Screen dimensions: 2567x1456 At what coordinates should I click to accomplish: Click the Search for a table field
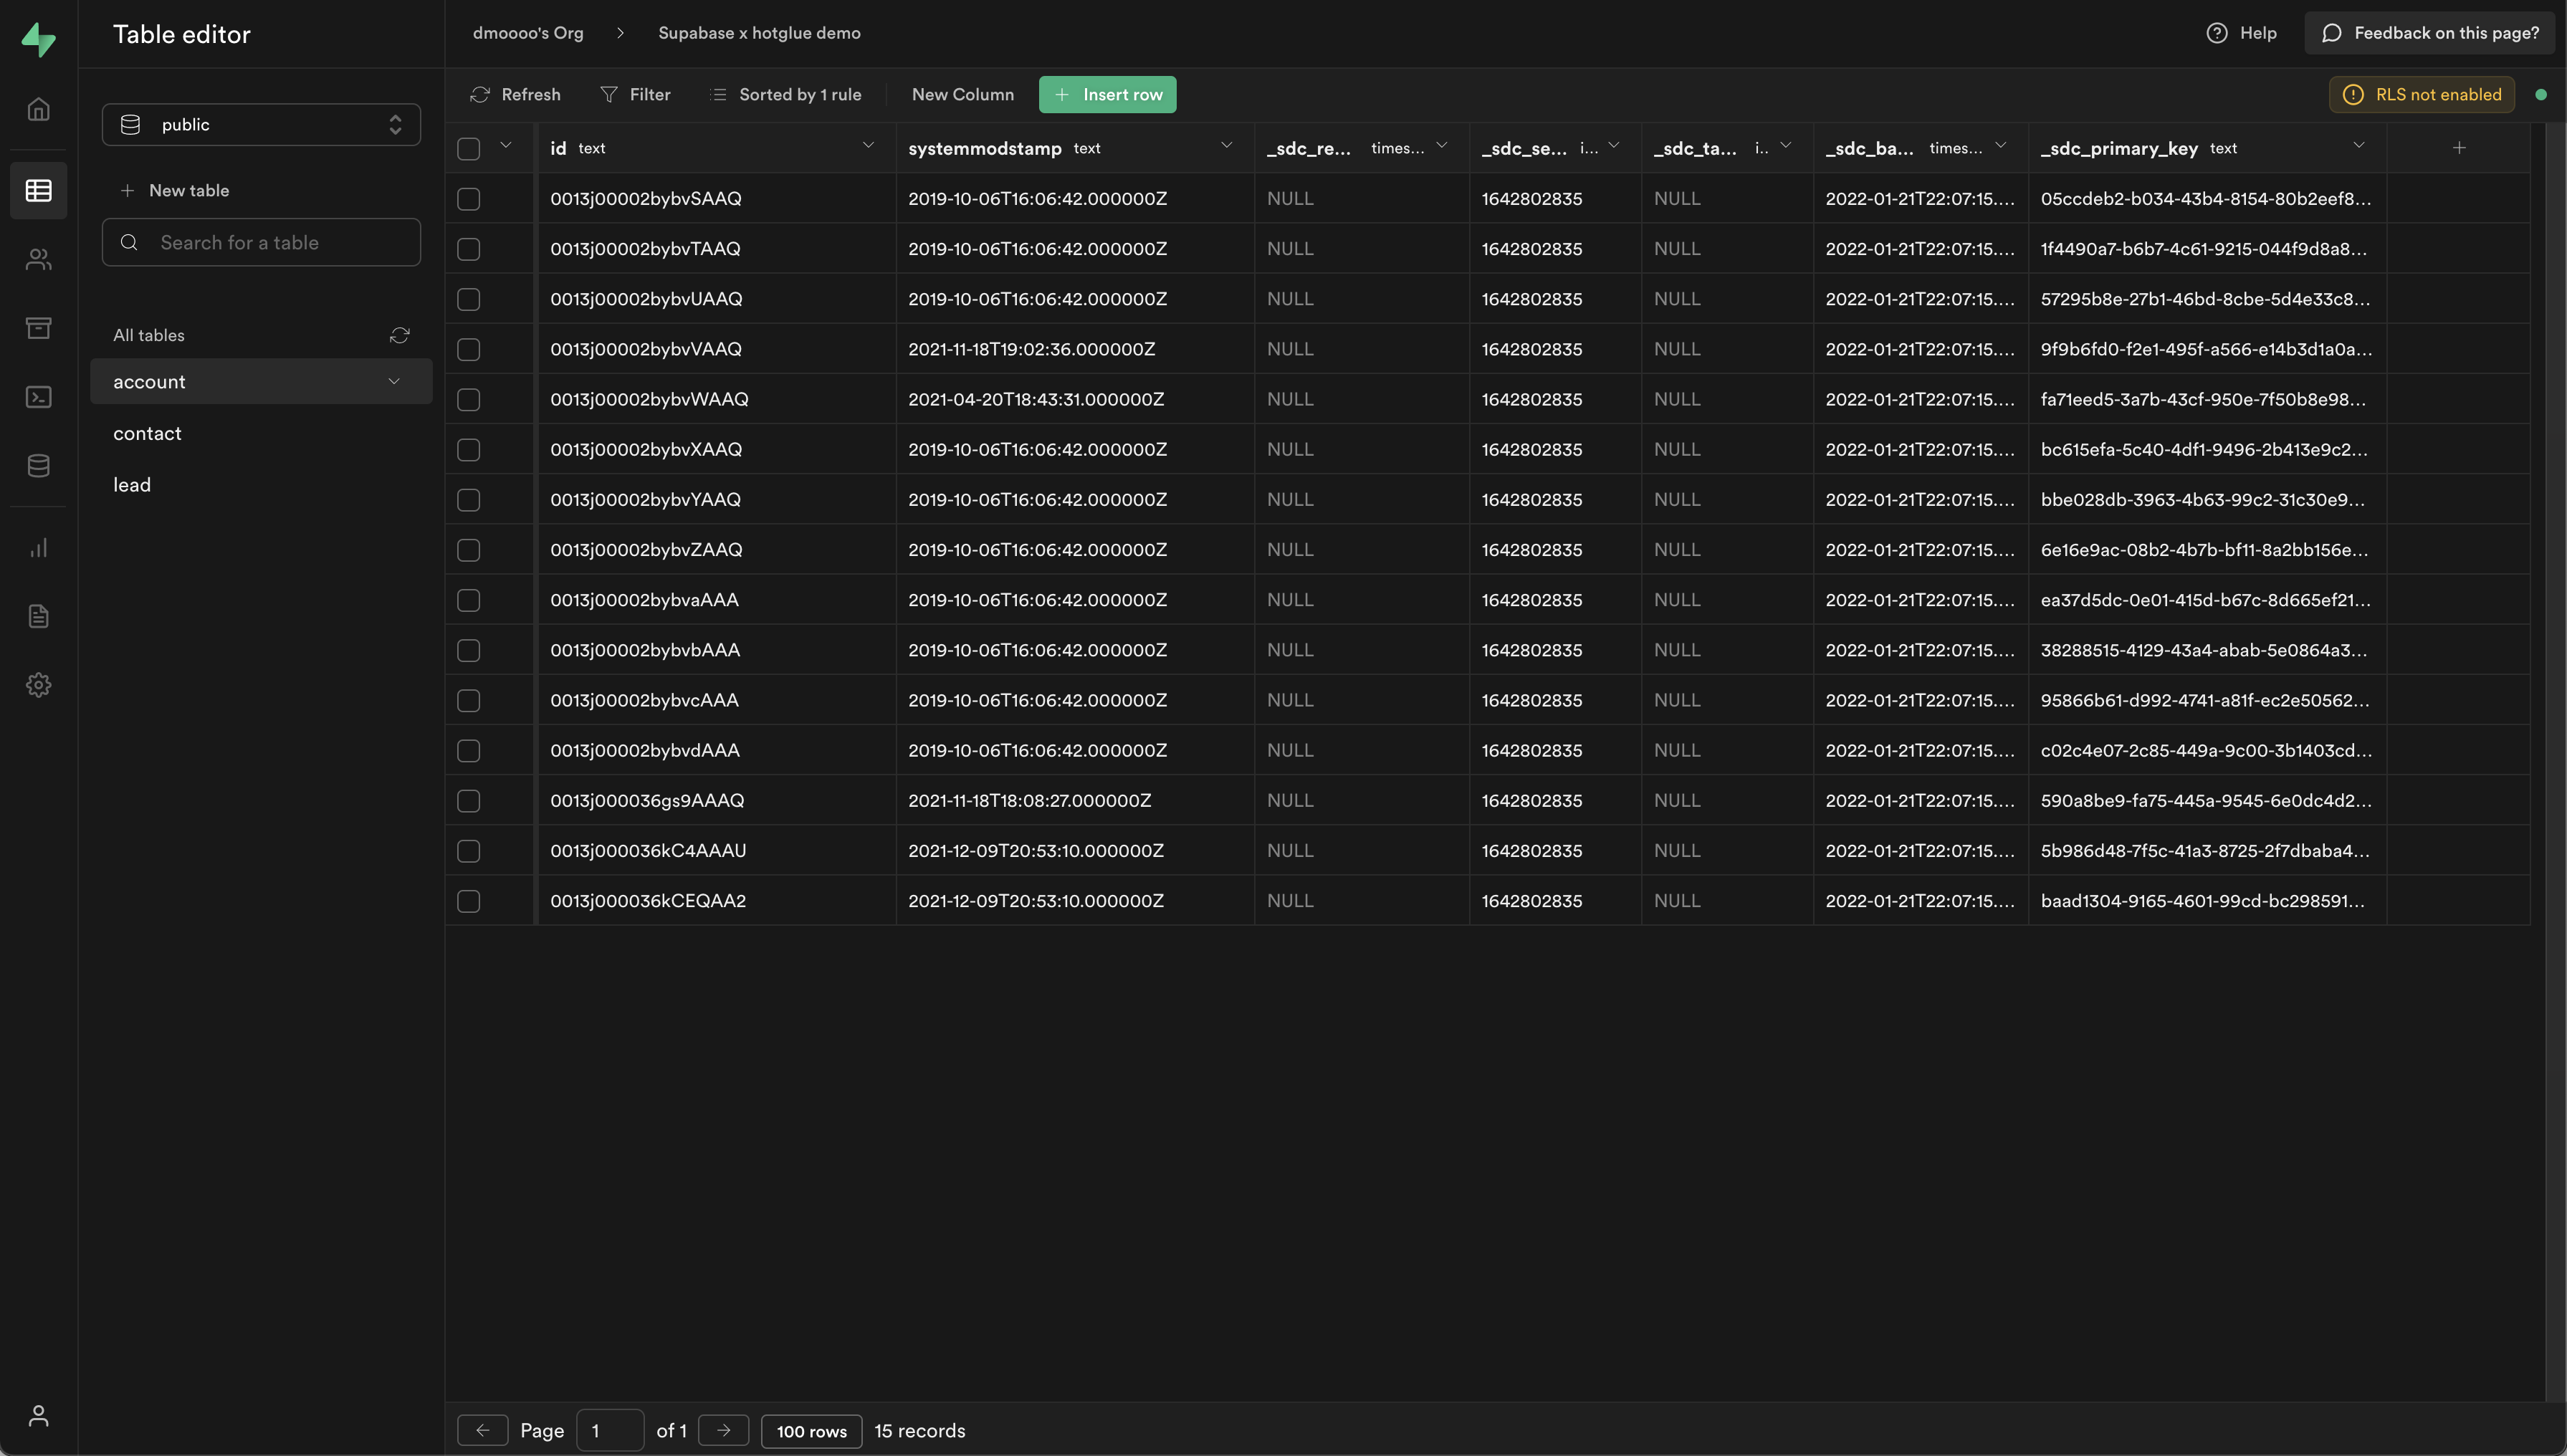(x=261, y=242)
